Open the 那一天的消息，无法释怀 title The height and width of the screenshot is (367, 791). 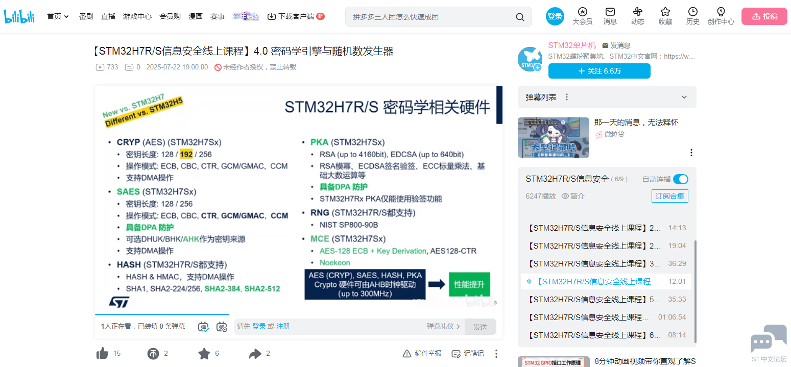(636, 123)
